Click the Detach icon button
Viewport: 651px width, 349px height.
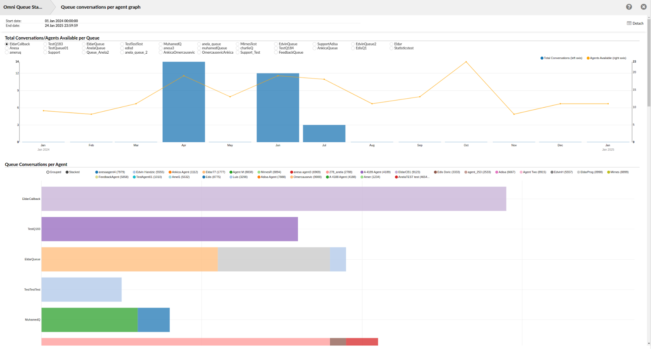coord(635,24)
